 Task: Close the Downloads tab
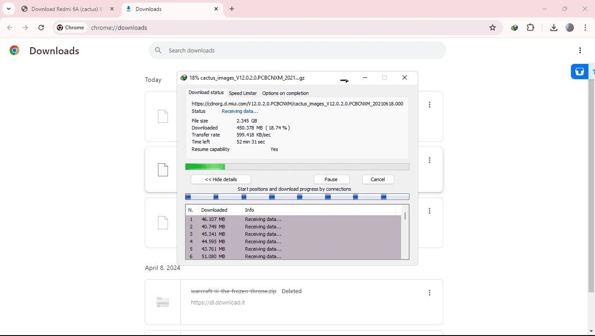(x=216, y=9)
